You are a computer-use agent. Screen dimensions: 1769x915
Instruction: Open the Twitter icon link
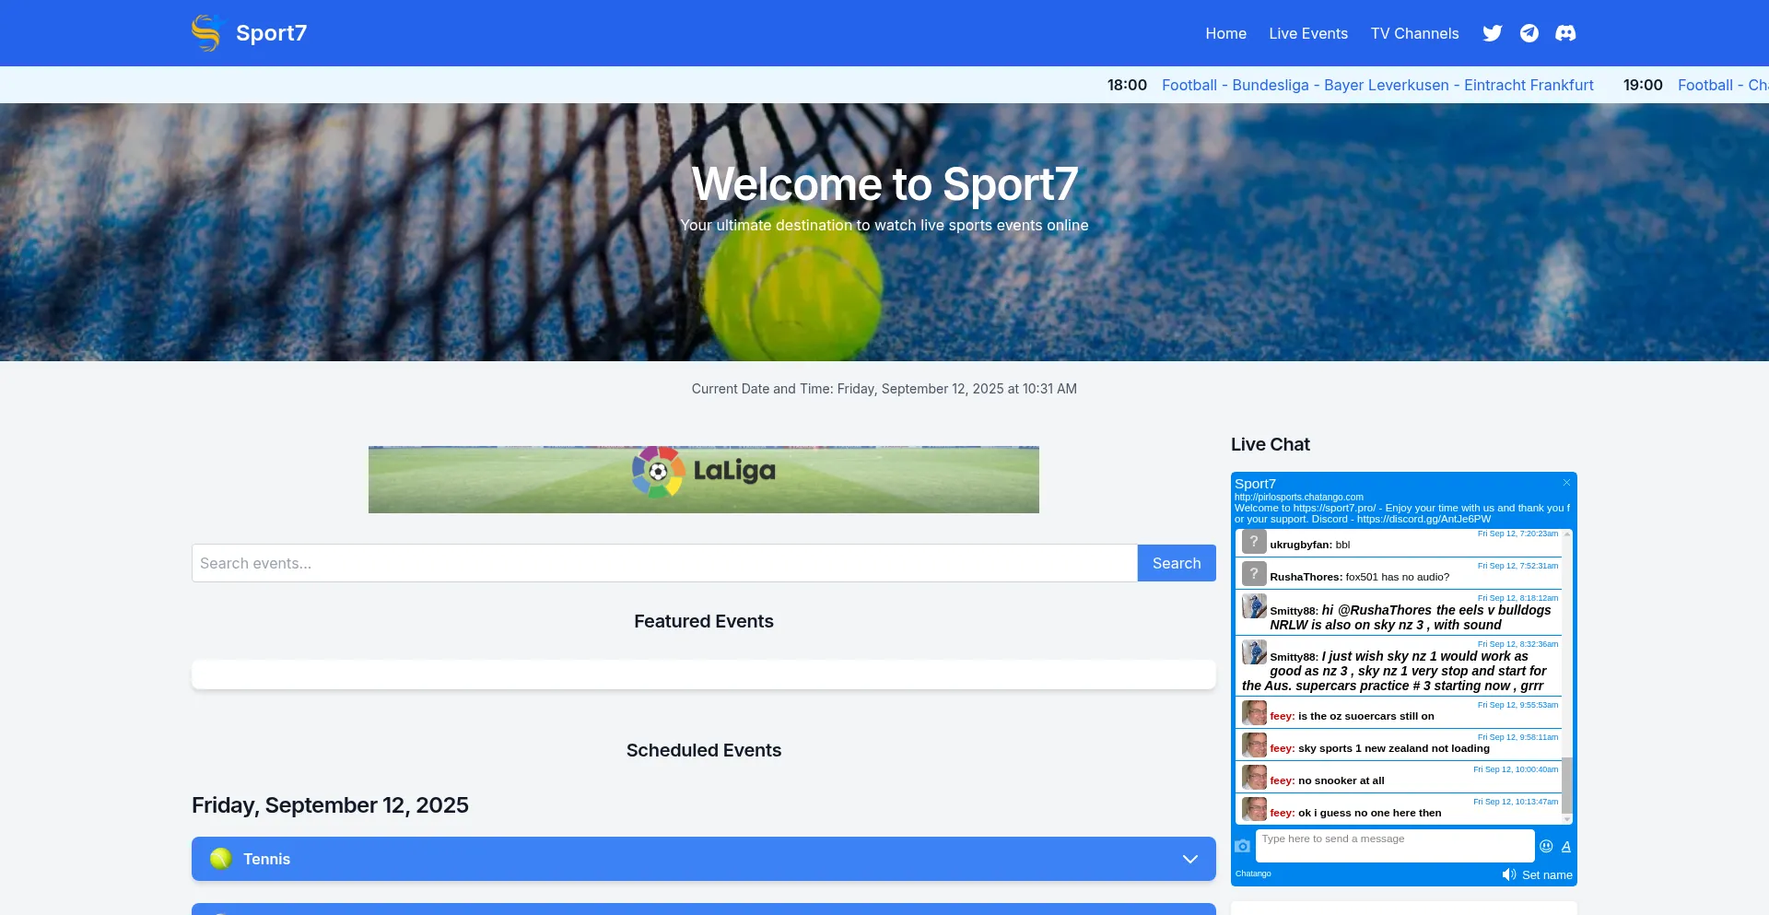pyautogui.click(x=1493, y=33)
